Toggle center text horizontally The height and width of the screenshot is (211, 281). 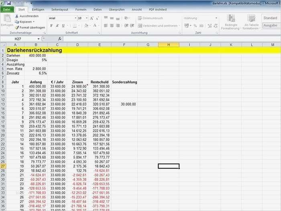(x=112, y=26)
